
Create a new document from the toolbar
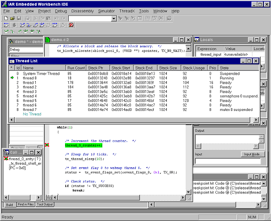point(6,18)
